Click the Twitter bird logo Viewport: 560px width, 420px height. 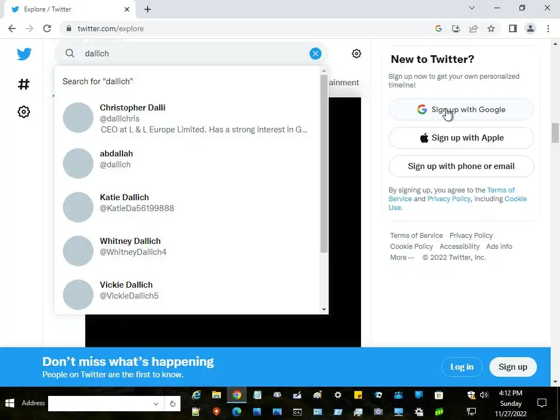[x=24, y=54]
